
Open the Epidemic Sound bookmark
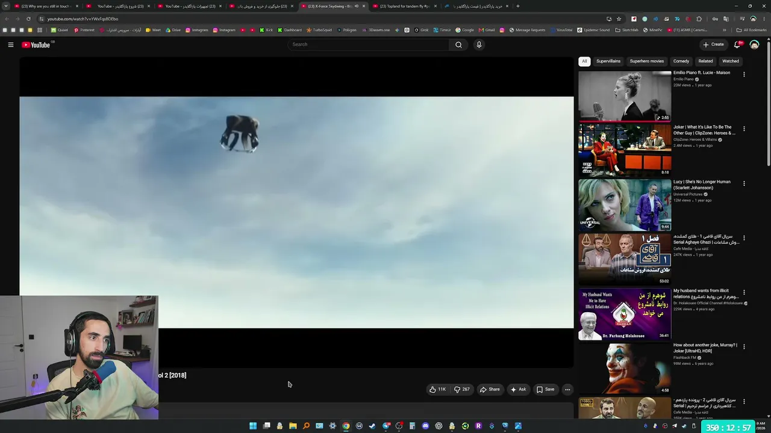click(593, 30)
